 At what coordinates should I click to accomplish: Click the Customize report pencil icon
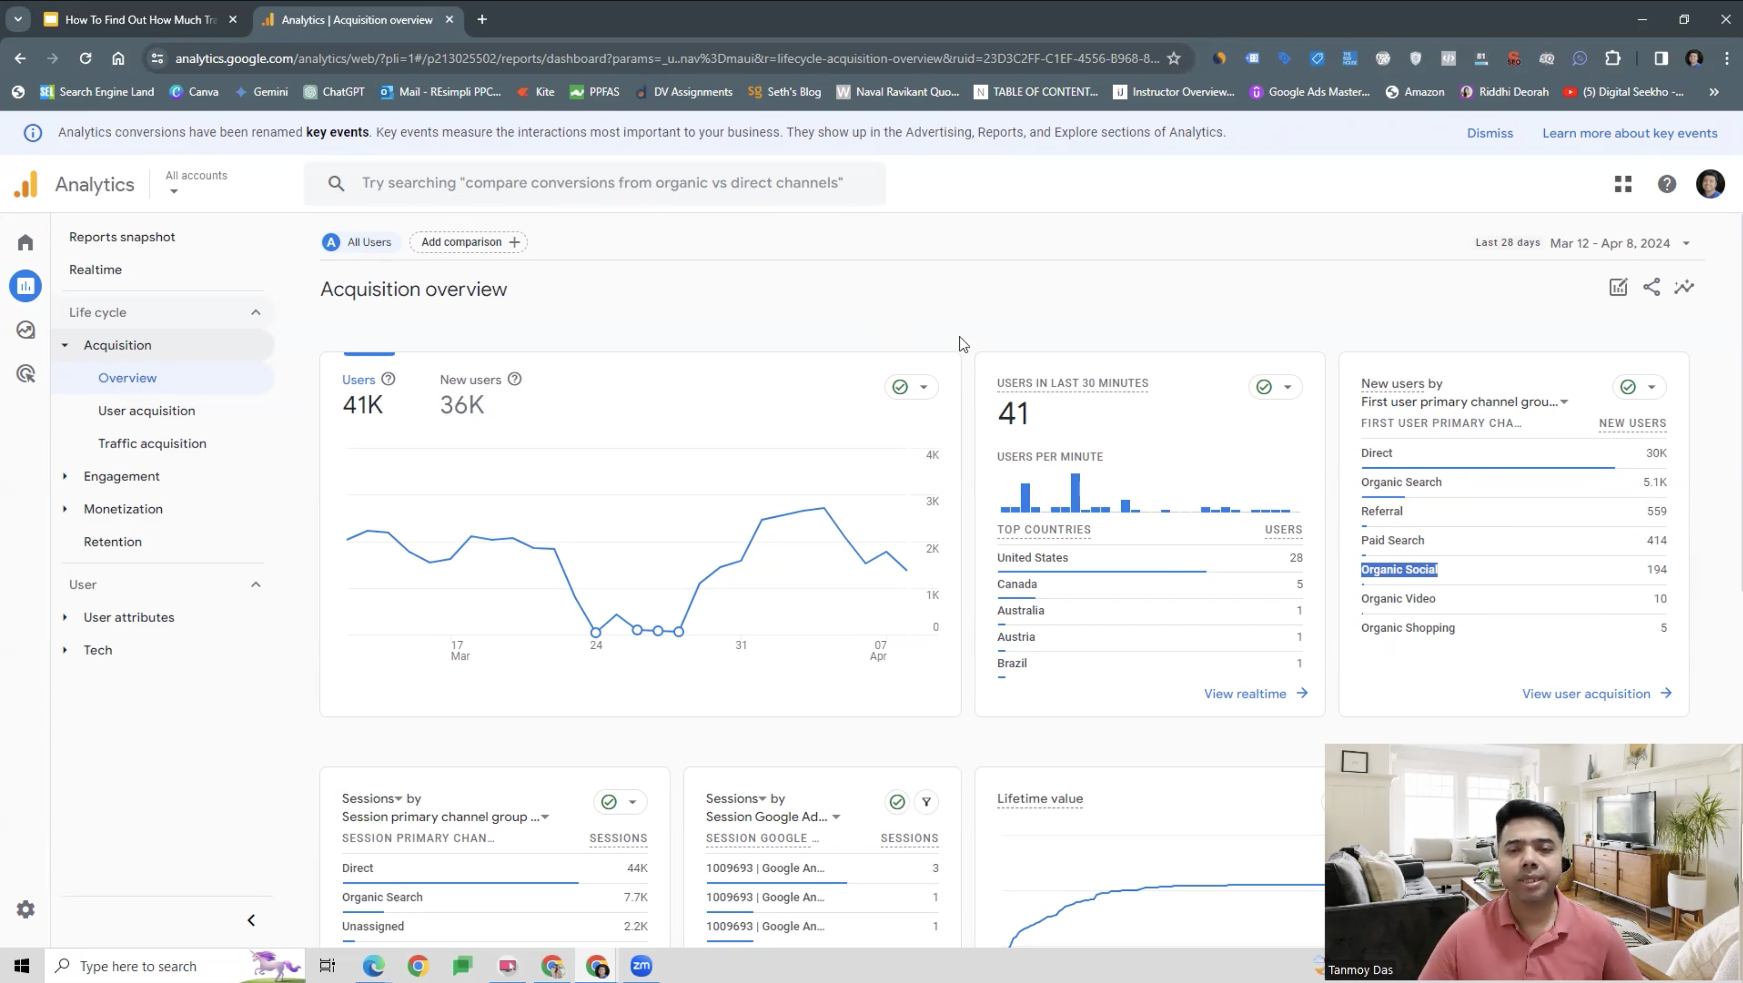click(x=1618, y=287)
